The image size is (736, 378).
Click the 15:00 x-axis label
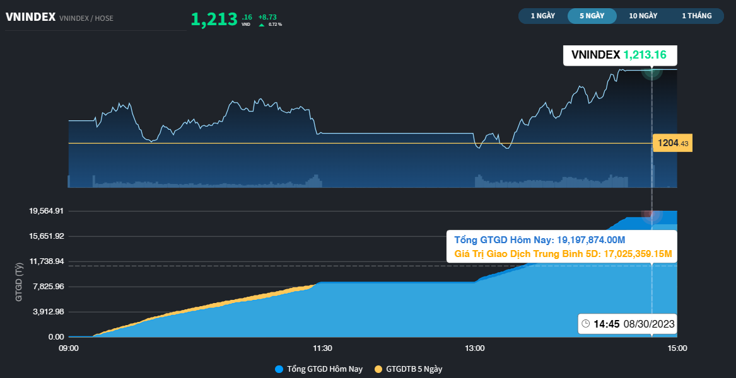coord(677,348)
